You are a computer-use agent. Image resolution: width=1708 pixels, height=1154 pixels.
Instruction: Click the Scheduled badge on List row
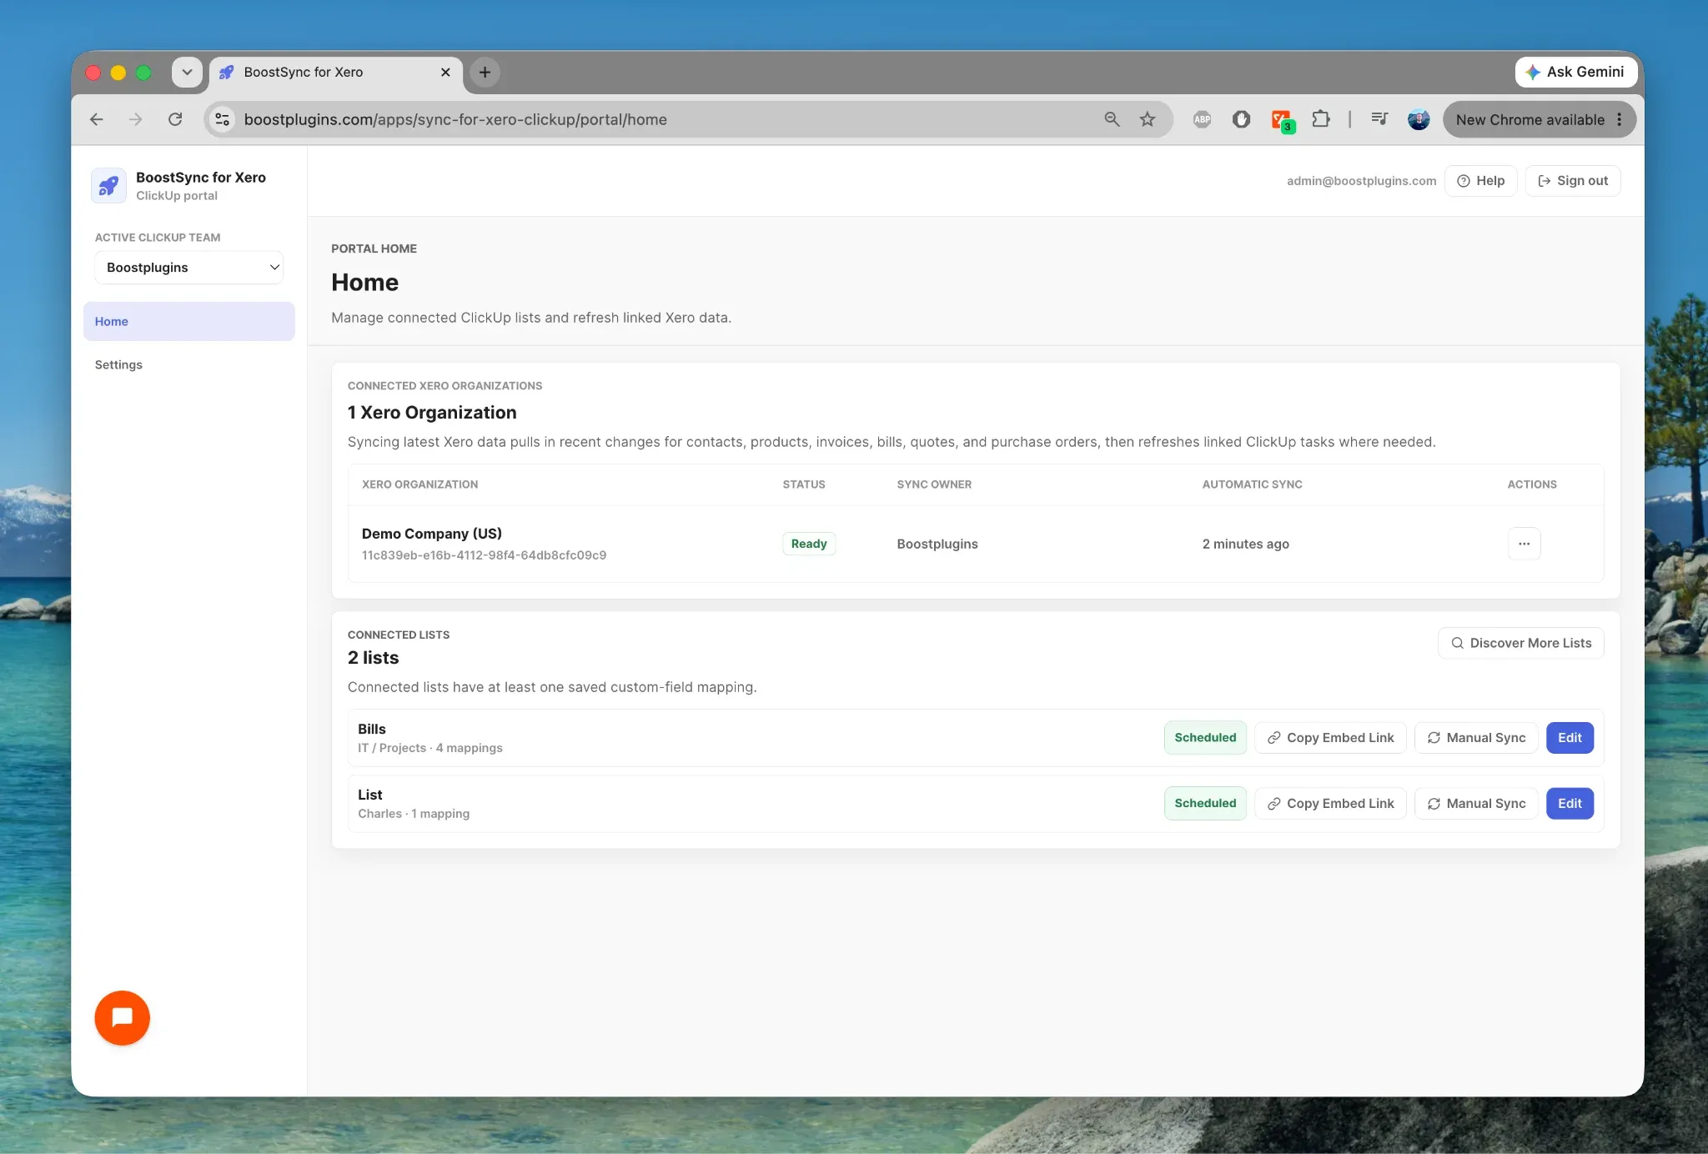click(1205, 804)
